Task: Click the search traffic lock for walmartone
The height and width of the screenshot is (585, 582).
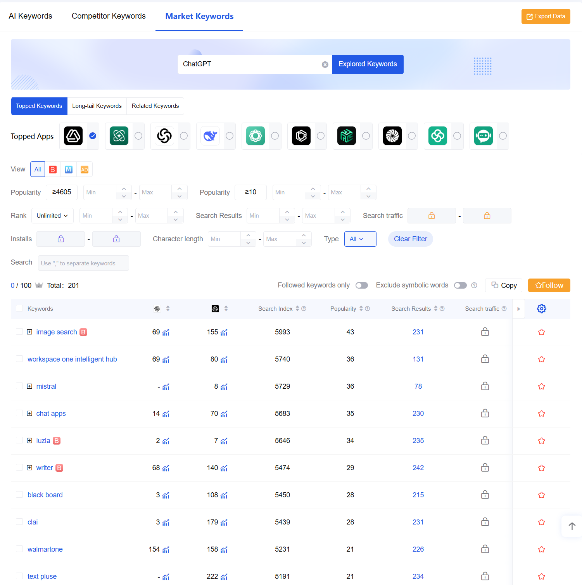Action: [x=485, y=549]
